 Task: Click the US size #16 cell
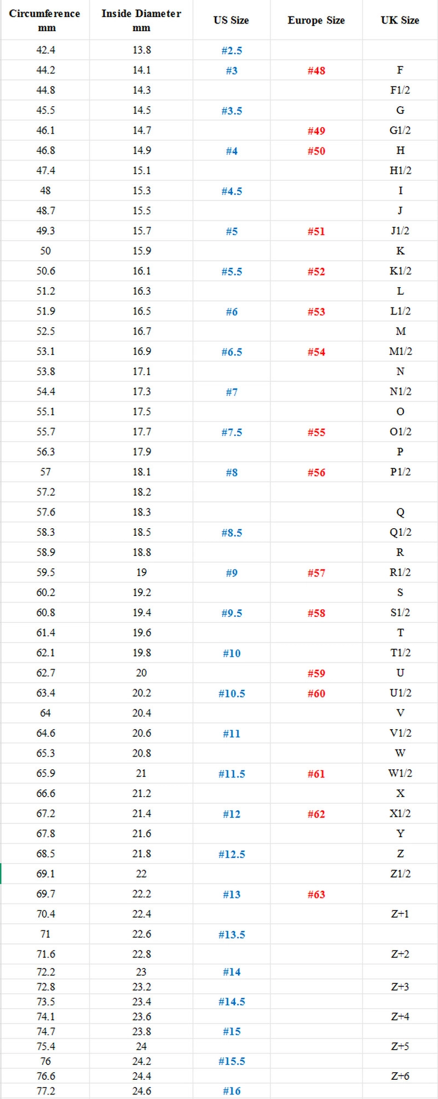[232, 1091]
